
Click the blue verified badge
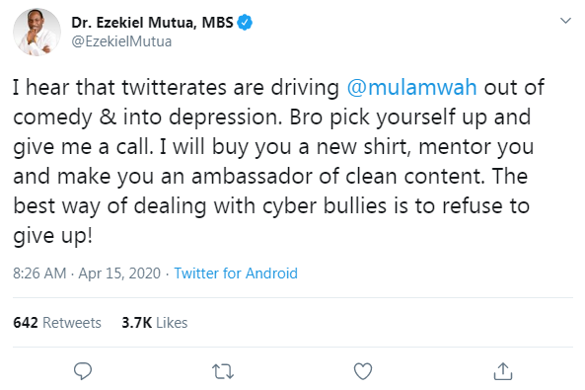(245, 23)
